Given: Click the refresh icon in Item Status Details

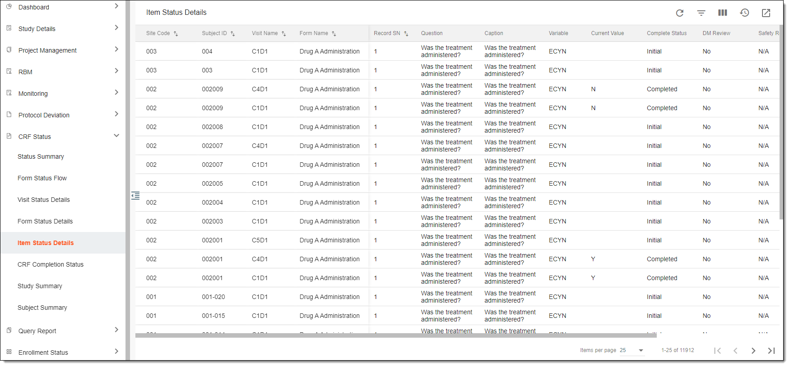Looking at the screenshot, I should (x=680, y=13).
